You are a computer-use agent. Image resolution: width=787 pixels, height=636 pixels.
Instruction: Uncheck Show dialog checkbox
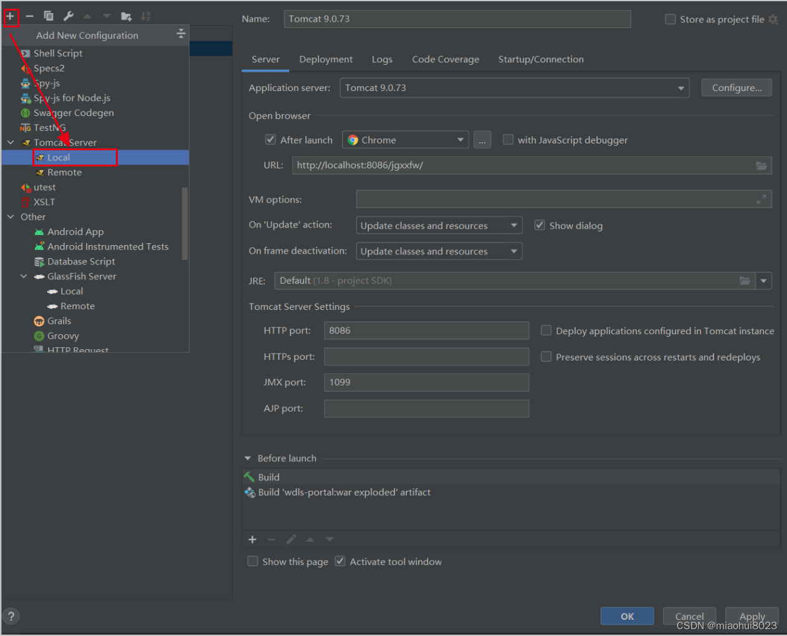point(540,225)
